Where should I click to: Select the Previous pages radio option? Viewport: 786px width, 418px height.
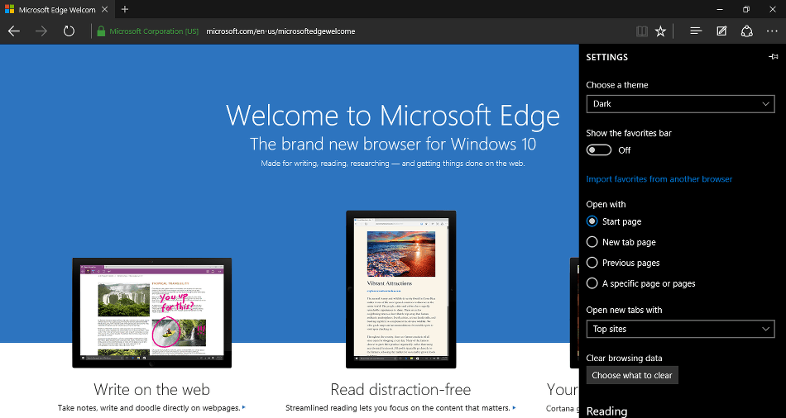tap(592, 263)
